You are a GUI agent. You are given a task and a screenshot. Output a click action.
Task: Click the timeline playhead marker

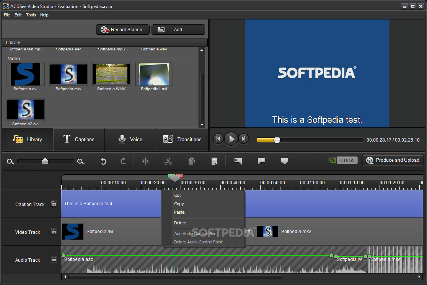click(175, 178)
